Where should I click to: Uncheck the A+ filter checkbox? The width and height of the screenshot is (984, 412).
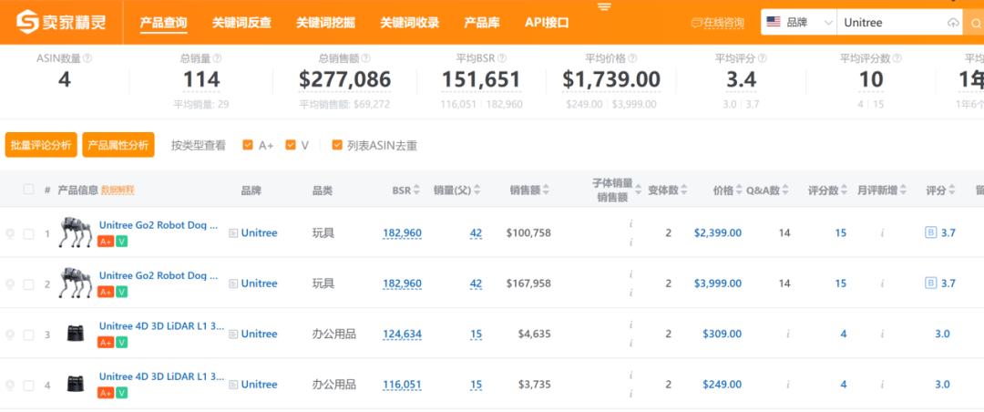pyautogui.click(x=248, y=145)
